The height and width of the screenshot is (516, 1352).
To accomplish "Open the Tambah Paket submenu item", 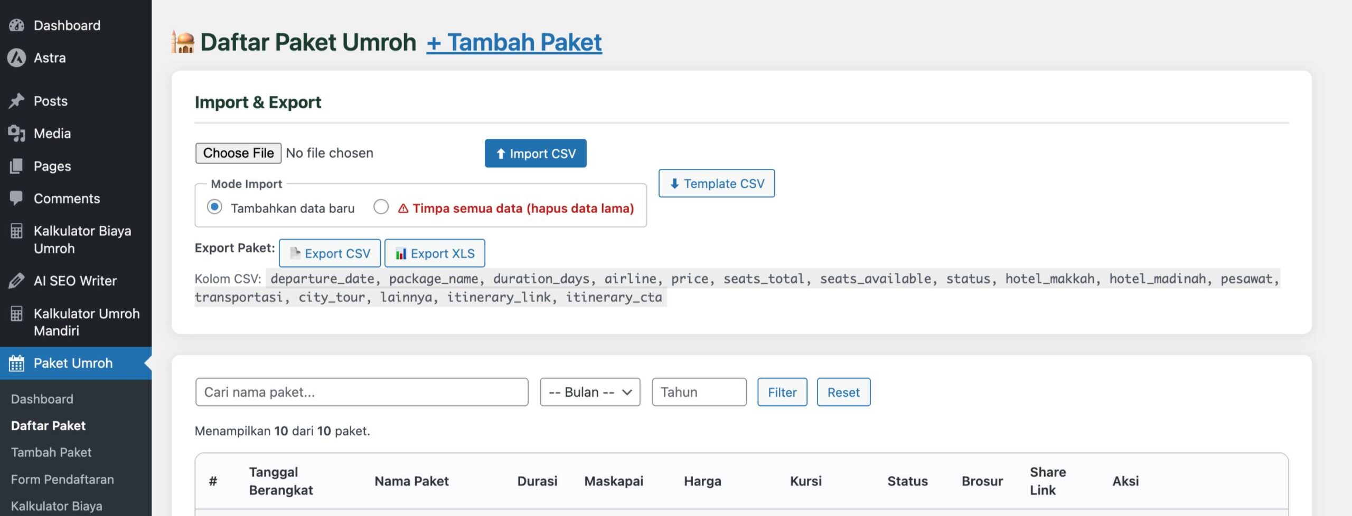I will 51,453.
